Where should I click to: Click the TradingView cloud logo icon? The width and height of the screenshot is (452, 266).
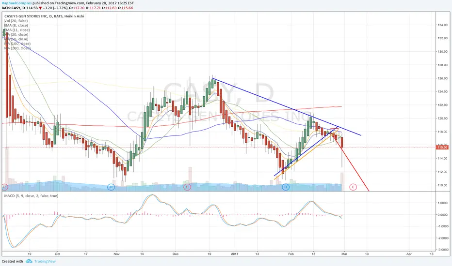pos(29,261)
